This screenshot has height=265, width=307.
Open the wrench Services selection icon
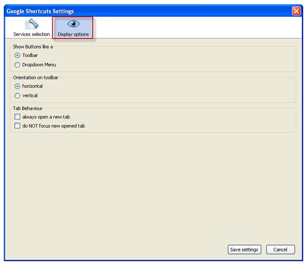32,24
